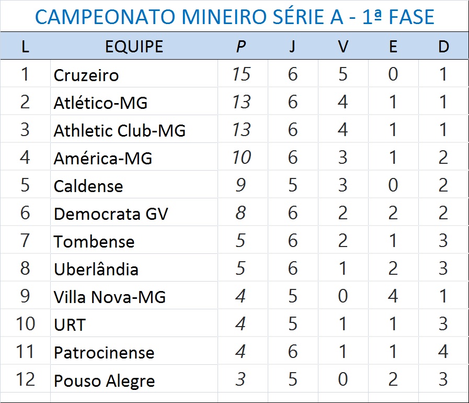Select the L column header
The height and width of the screenshot is (403, 469).
[25, 47]
